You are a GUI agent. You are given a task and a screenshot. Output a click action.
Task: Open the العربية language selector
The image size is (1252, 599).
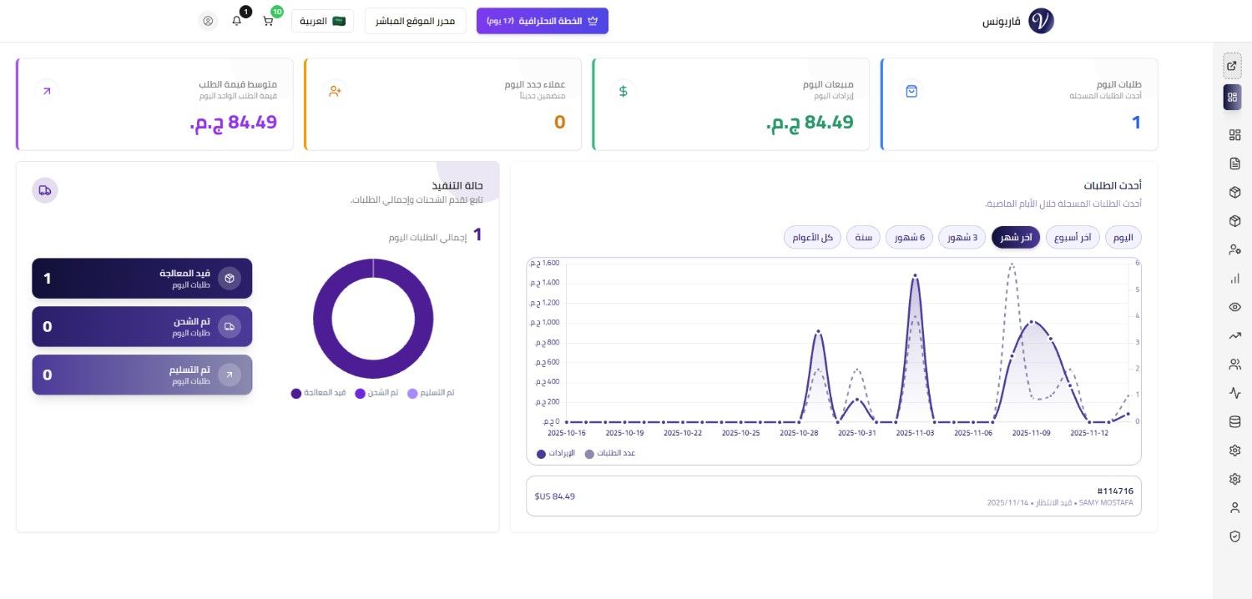pos(322,21)
